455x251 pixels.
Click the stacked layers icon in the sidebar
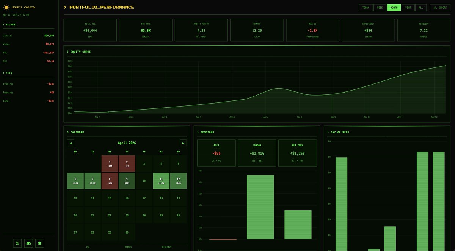tap(40, 243)
